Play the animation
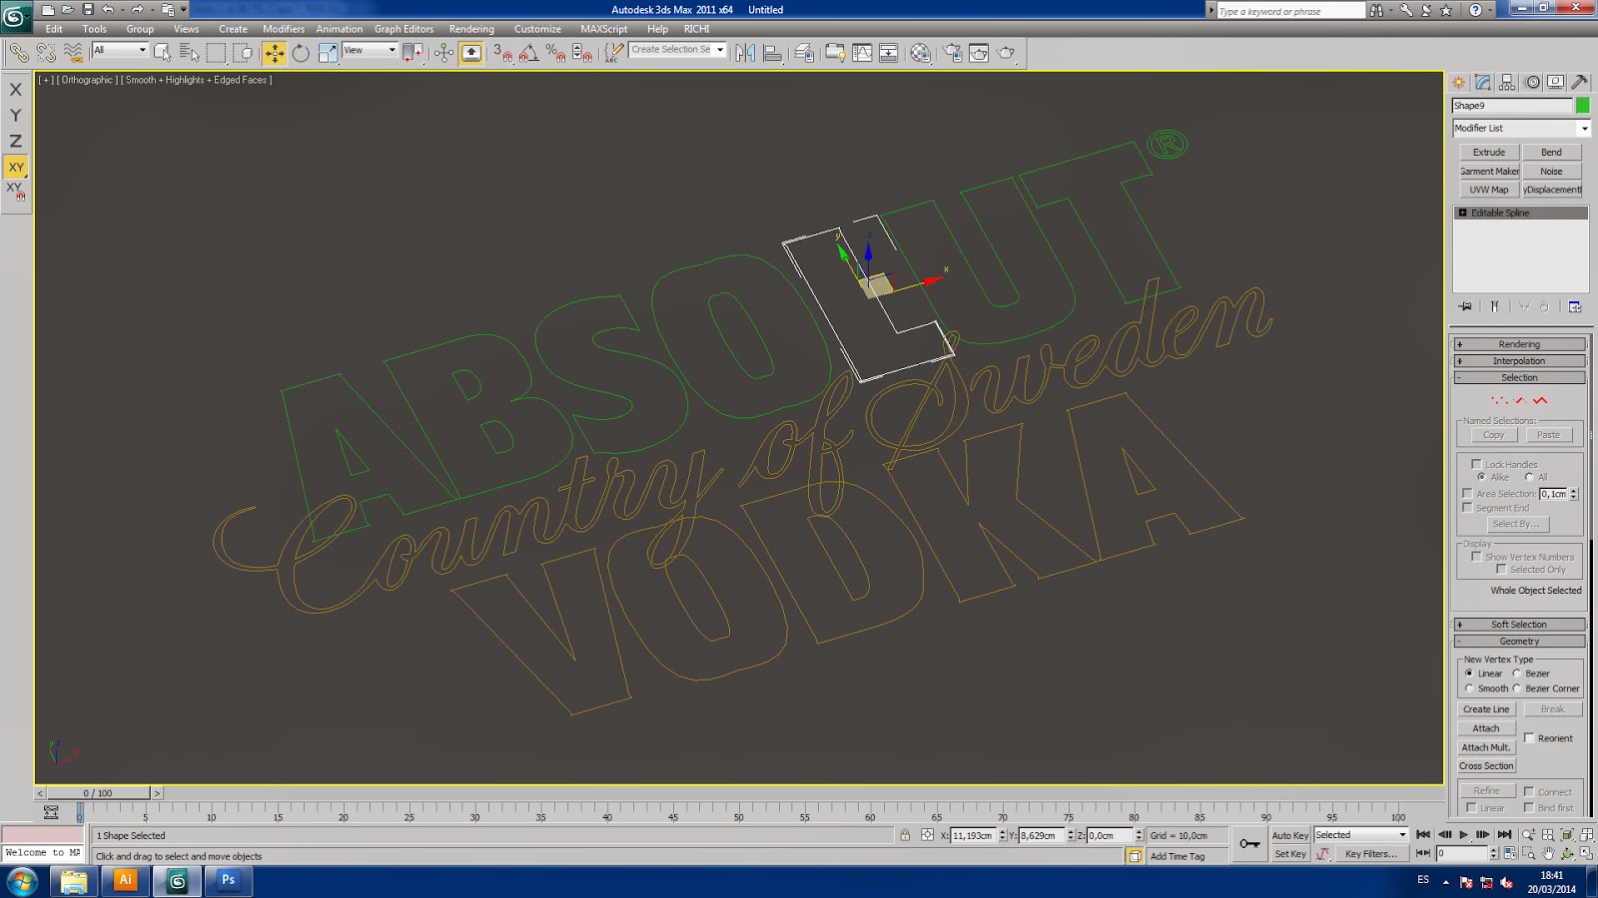1598x898 pixels. tap(1464, 834)
